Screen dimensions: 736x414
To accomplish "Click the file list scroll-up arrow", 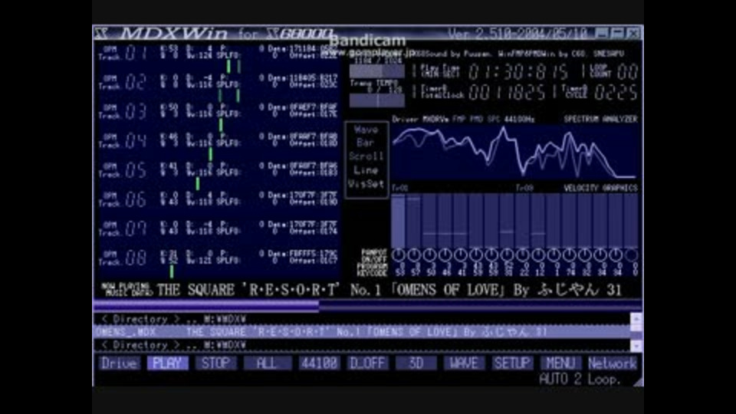I will (636, 319).
